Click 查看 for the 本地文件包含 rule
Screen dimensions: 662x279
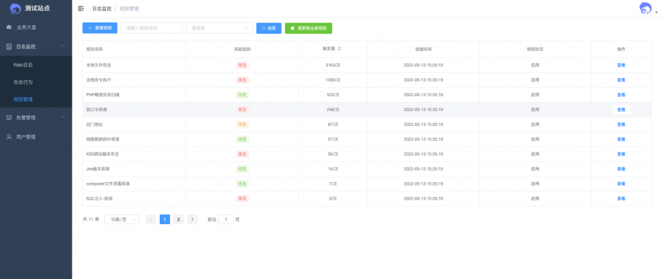point(621,65)
